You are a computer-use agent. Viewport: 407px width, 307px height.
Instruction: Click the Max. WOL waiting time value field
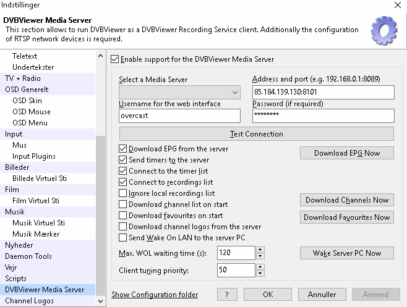coord(236,253)
